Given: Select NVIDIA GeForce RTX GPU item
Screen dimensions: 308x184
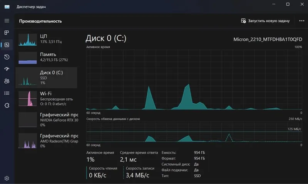Looking at the screenshot, I should tap(46, 119).
